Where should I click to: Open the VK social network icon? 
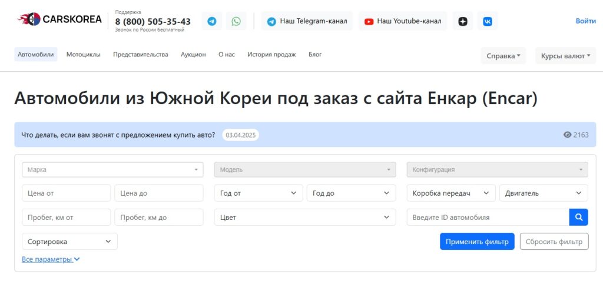click(x=487, y=21)
